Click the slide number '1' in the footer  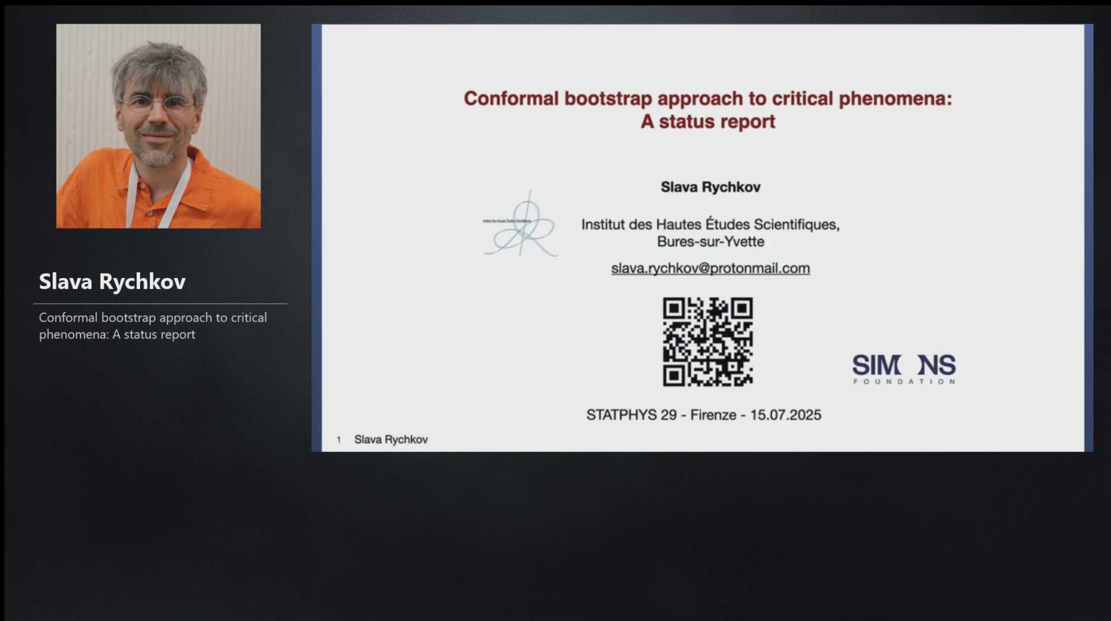[x=339, y=440]
